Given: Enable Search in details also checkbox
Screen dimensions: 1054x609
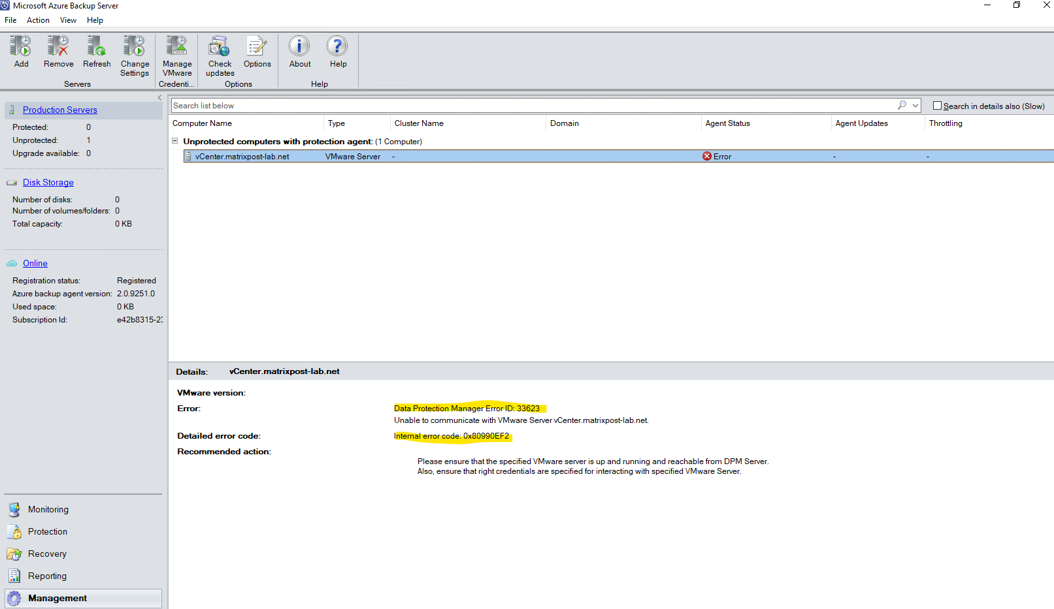Looking at the screenshot, I should click(x=937, y=106).
